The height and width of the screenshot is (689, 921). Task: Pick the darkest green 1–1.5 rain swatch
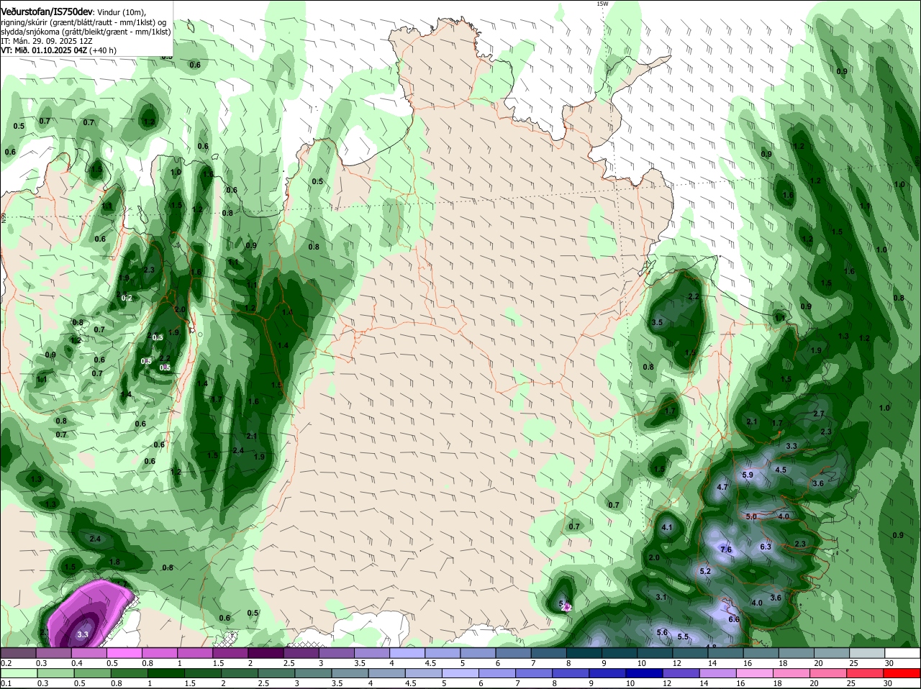click(168, 673)
